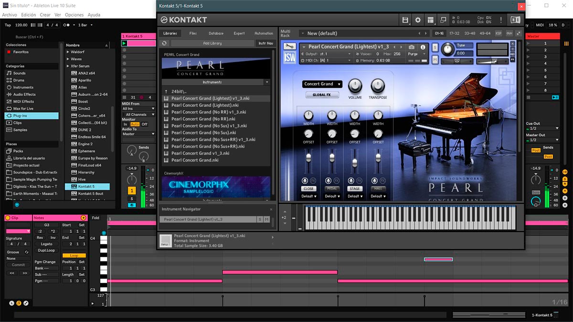This screenshot has height=322, width=573.
Task: Open Kontakt workspace layout panel icon
Action: click(x=430, y=20)
